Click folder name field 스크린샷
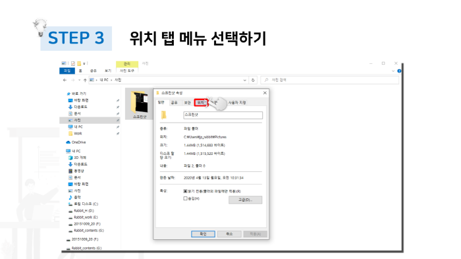This screenshot has width=461, height=259. (x=223, y=115)
